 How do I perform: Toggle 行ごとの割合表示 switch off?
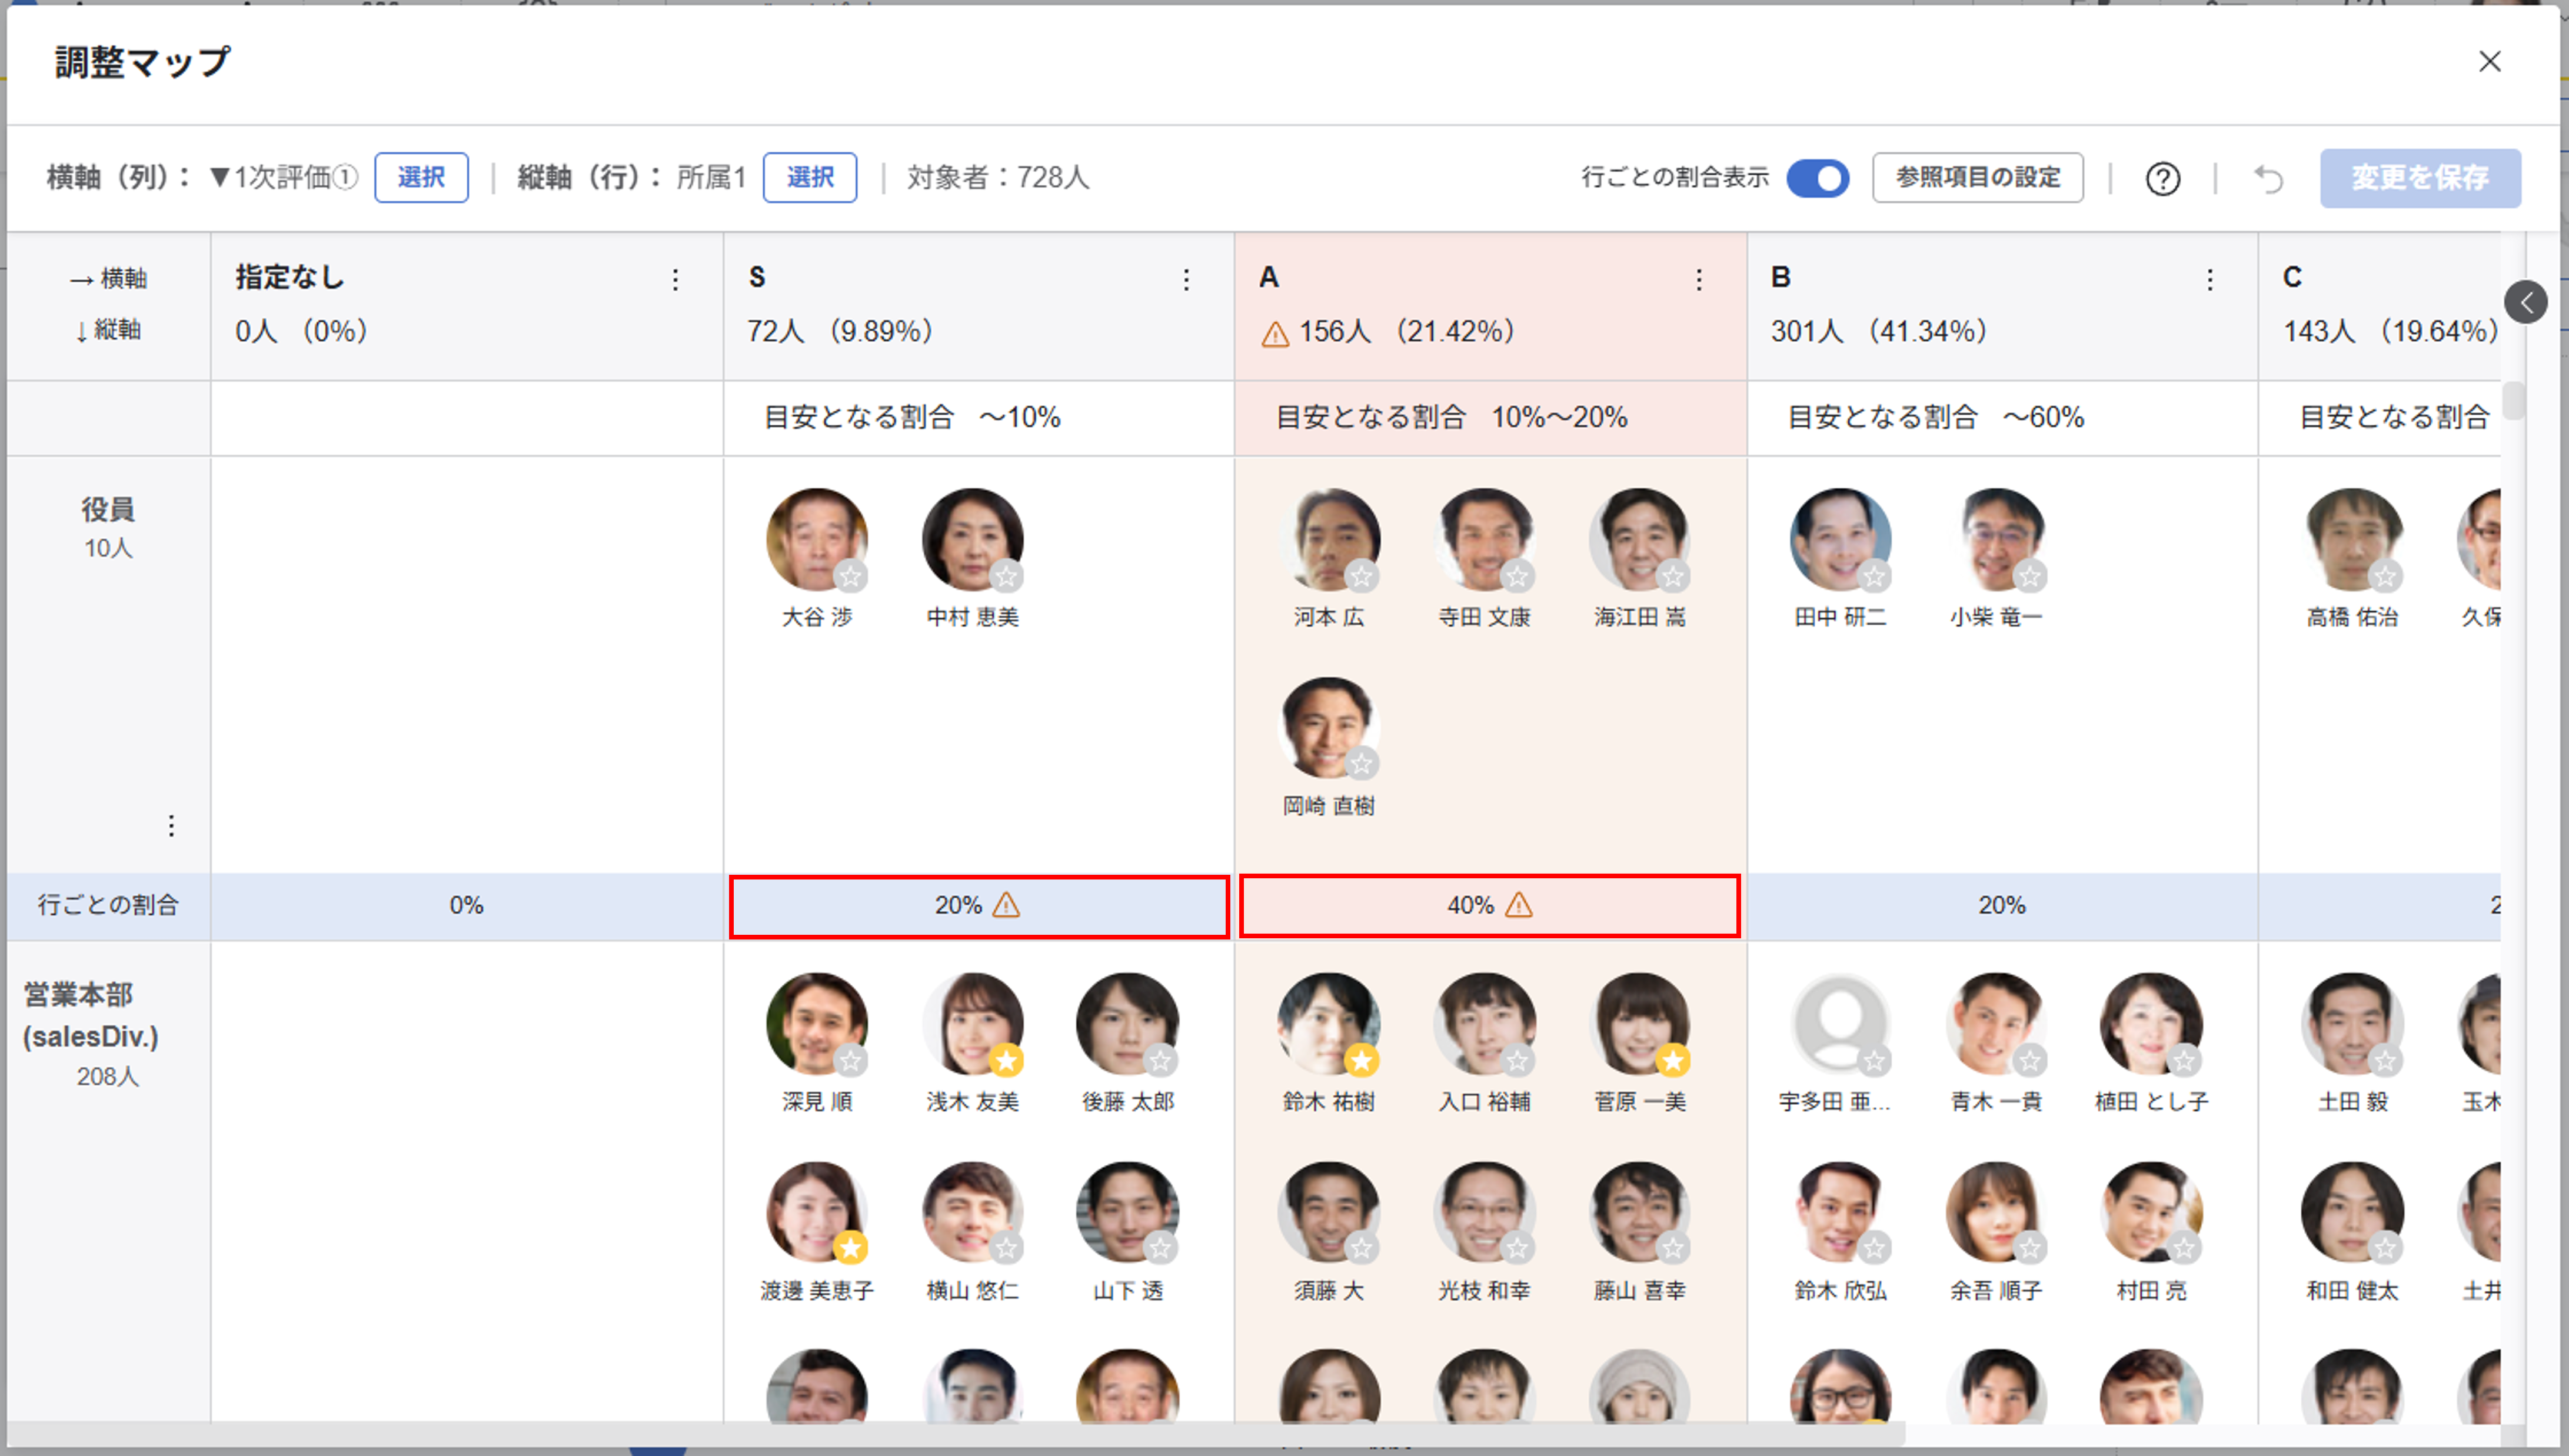1817,178
